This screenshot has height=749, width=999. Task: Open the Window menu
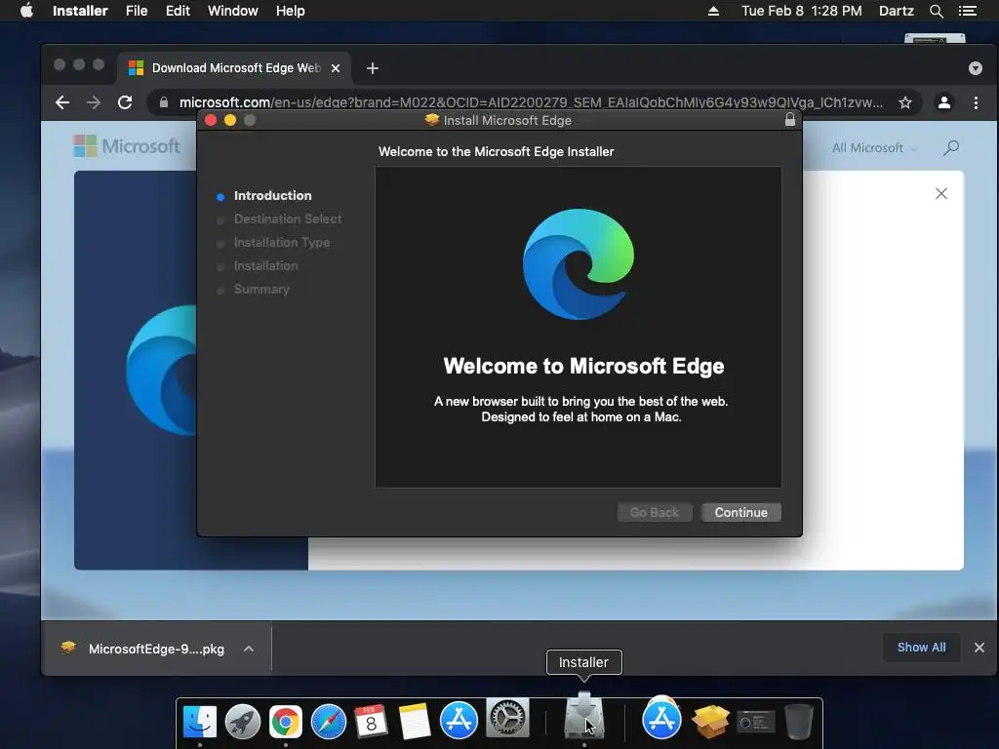coord(232,11)
